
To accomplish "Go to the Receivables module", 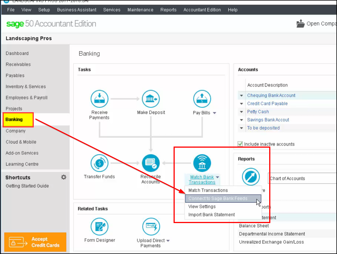I will point(18,64).
